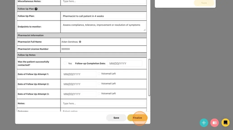Check Voicemail Left for Attempt 3

tap(99, 93)
